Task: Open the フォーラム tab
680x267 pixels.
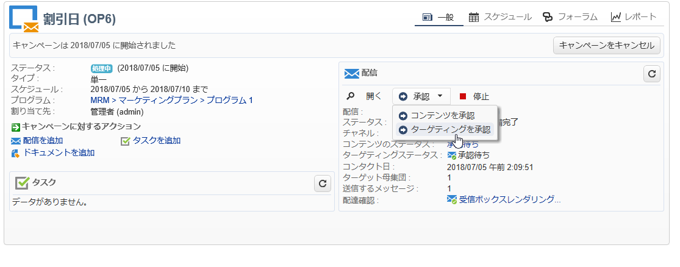Action: [570, 17]
